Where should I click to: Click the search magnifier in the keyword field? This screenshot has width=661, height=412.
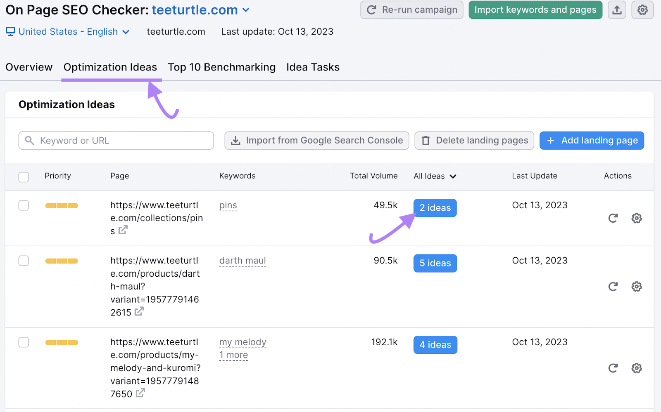point(29,140)
